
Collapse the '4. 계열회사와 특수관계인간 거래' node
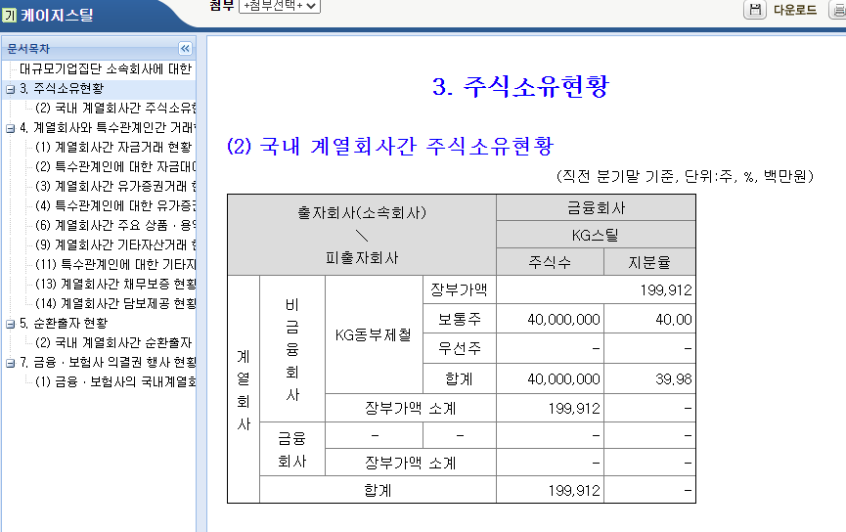[10, 128]
